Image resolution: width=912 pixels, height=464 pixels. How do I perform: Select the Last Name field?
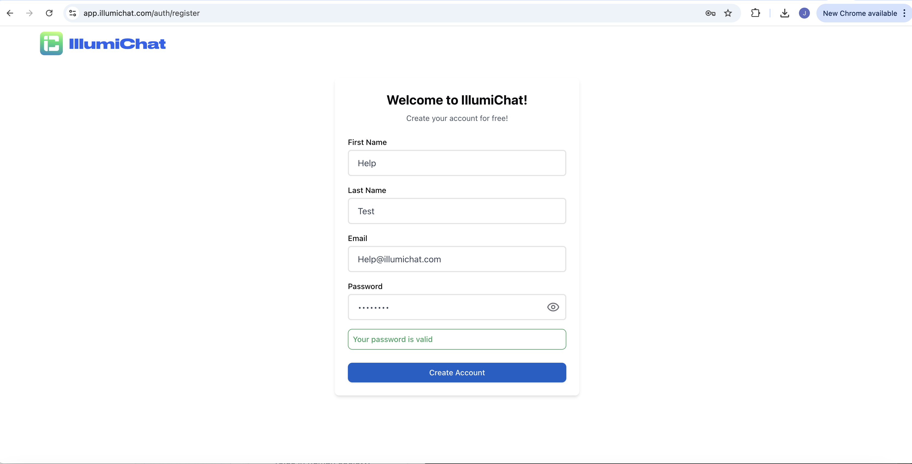pyautogui.click(x=457, y=211)
